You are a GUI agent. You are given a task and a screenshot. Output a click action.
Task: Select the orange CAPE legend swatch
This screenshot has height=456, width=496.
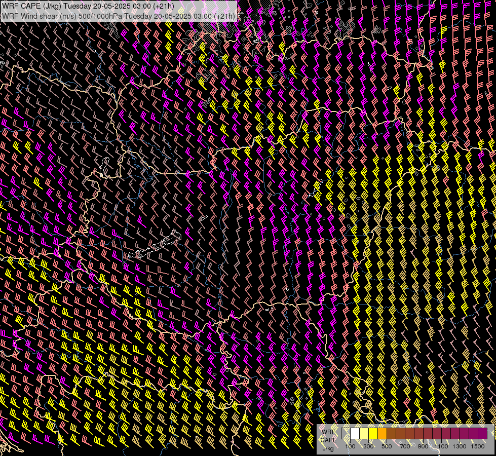click(382, 434)
